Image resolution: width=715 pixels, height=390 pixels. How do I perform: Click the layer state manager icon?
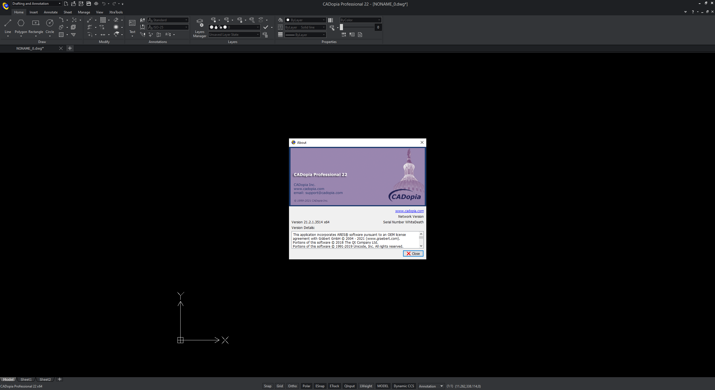pyautogui.click(x=265, y=35)
